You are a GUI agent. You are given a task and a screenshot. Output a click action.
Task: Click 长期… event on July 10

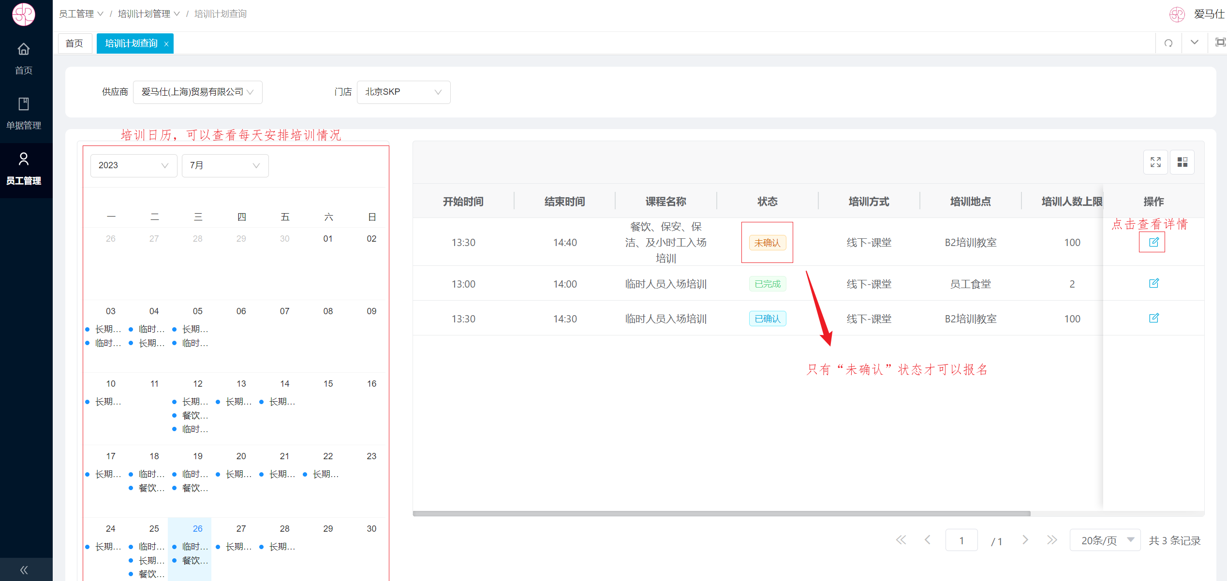[x=103, y=402]
